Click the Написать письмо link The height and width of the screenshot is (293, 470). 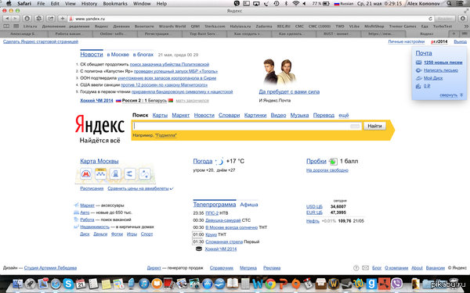pos(440,70)
